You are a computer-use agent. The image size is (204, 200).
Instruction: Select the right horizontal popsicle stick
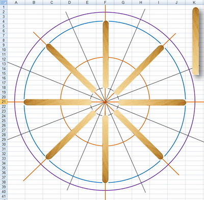point(152,103)
